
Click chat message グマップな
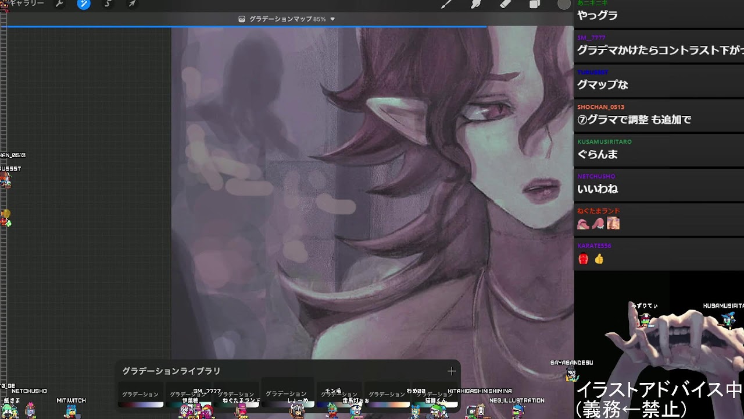[603, 85]
